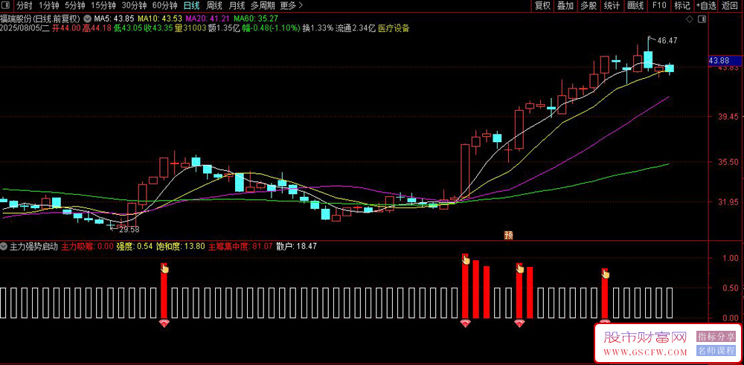Click the 医疗设备 sector label

point(394,28)
